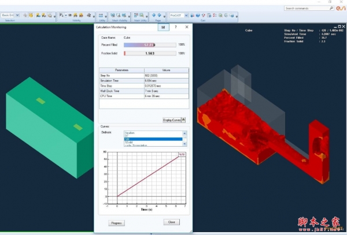347x235 pixels.
Task: Open help with the question mark icon
Action: [176, 27]
